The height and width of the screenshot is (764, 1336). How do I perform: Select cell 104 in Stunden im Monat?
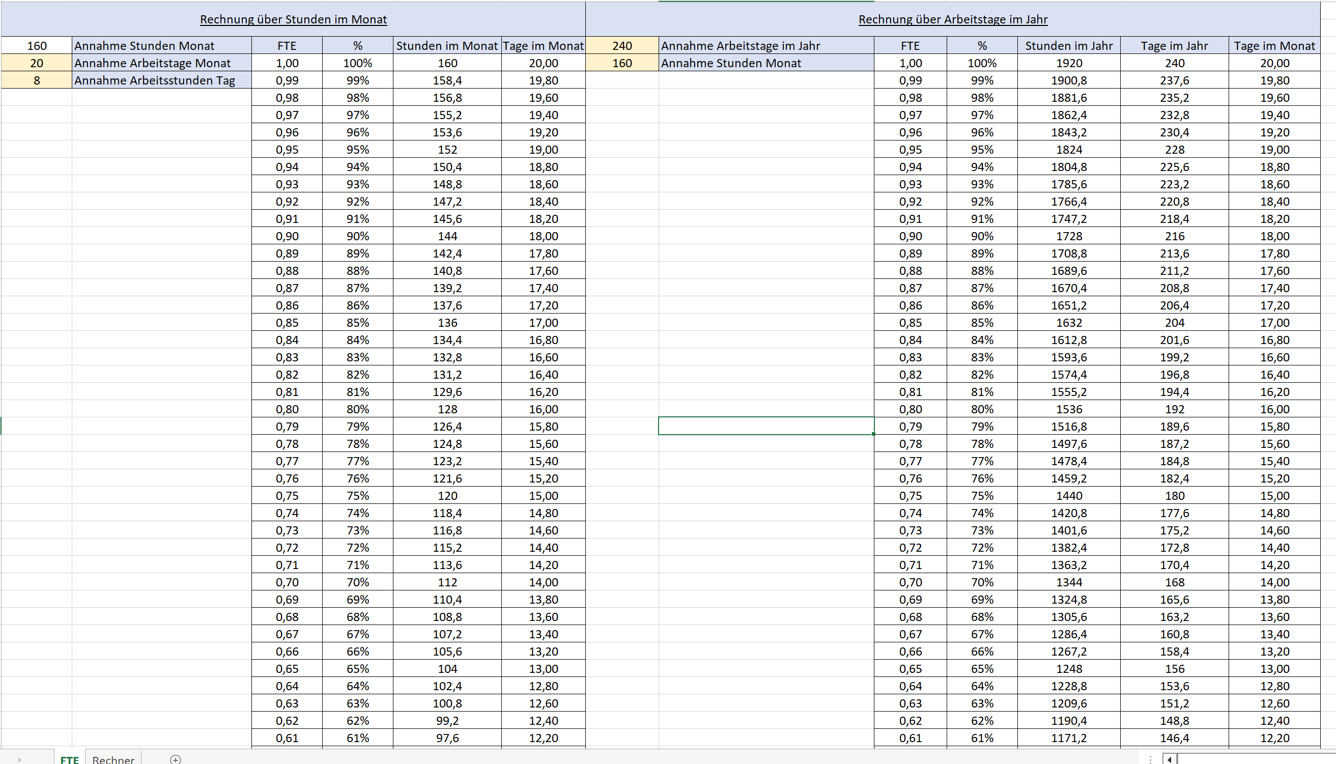click(447, 669)
